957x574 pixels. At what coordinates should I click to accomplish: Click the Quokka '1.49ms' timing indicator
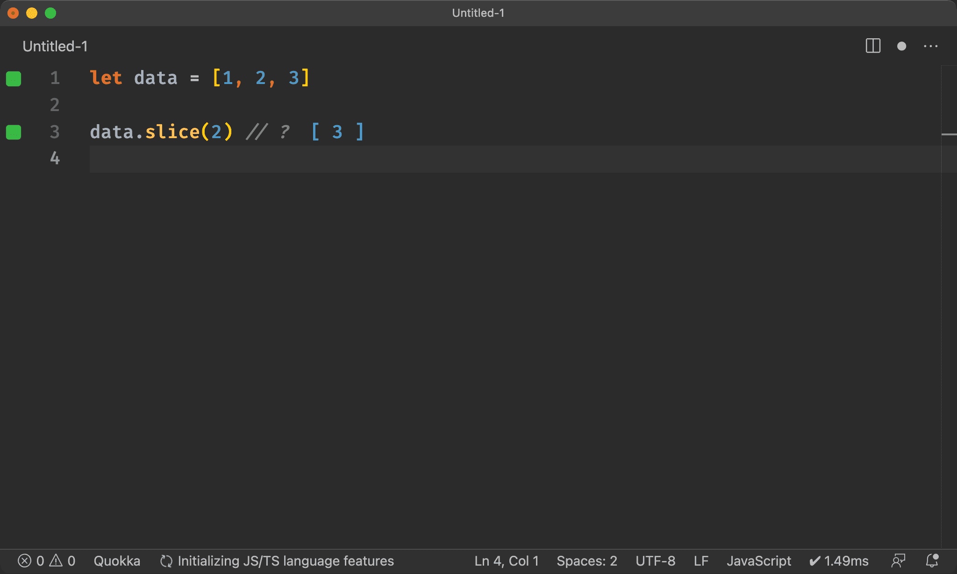coord(839,560)
